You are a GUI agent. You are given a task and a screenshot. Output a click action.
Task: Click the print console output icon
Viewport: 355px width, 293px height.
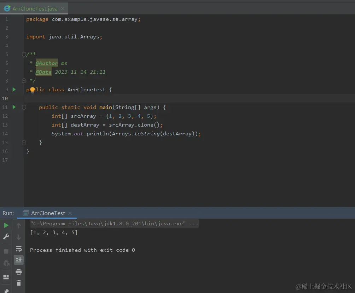(19, 271)
